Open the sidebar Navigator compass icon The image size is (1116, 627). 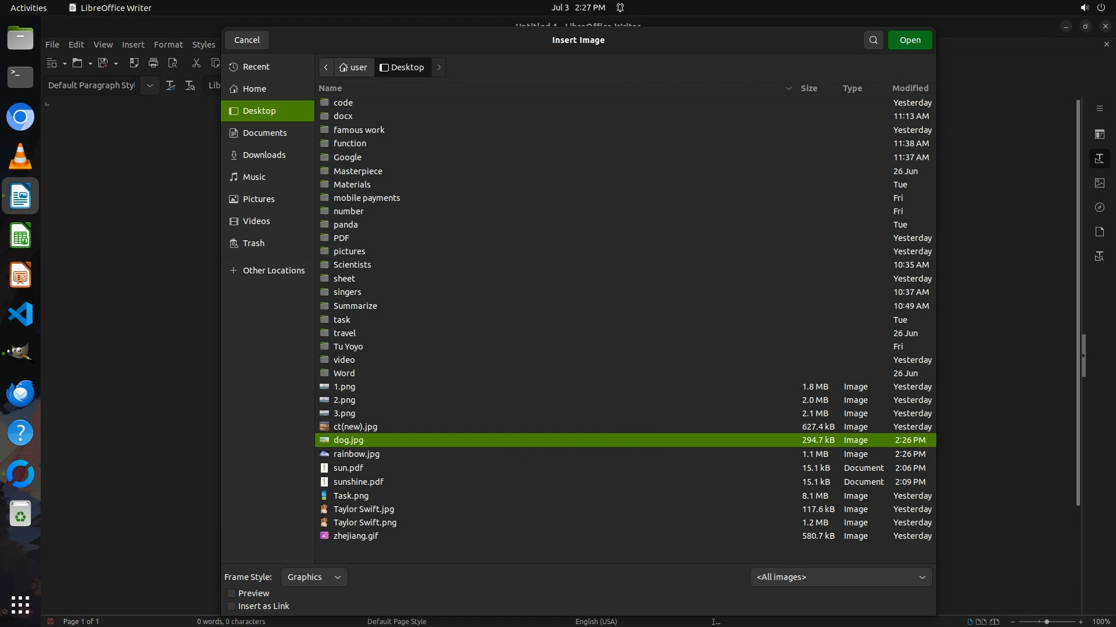(x=1099, y=207)
